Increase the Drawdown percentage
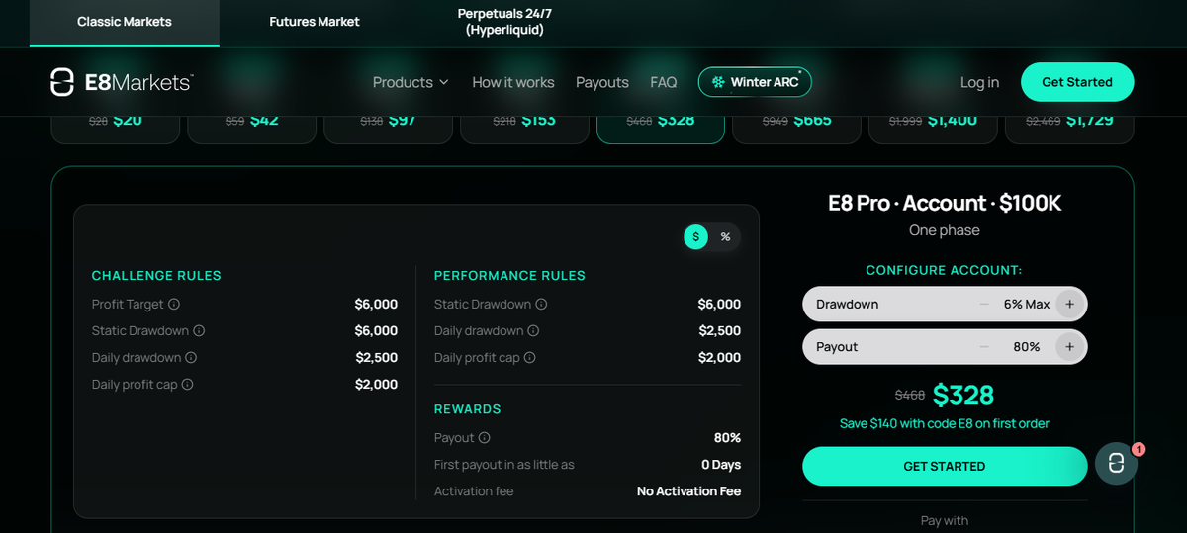The width and height of the screenshot is (1187, 533). click(1069, 304)
